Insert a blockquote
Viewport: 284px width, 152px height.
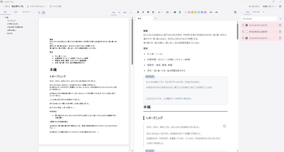tap(175, 12)
